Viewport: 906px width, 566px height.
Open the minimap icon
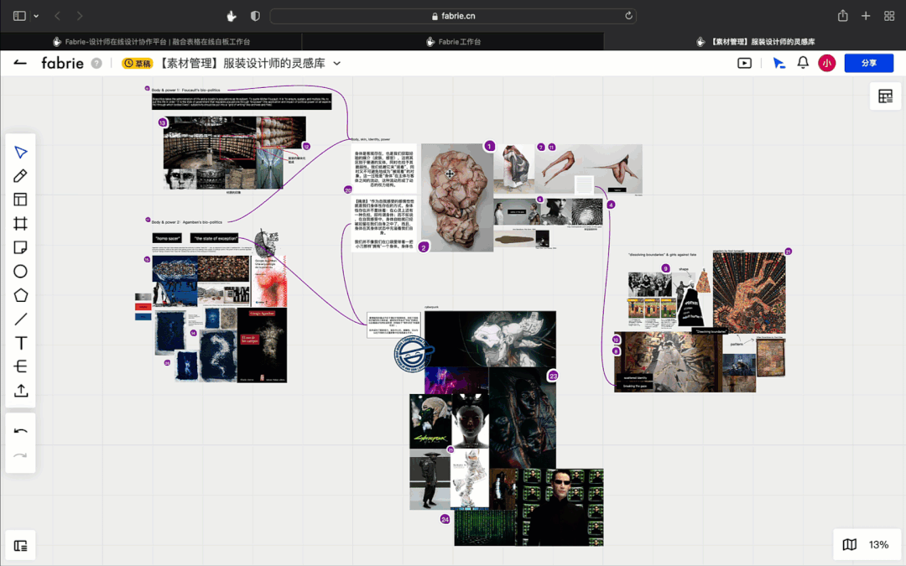849,545
